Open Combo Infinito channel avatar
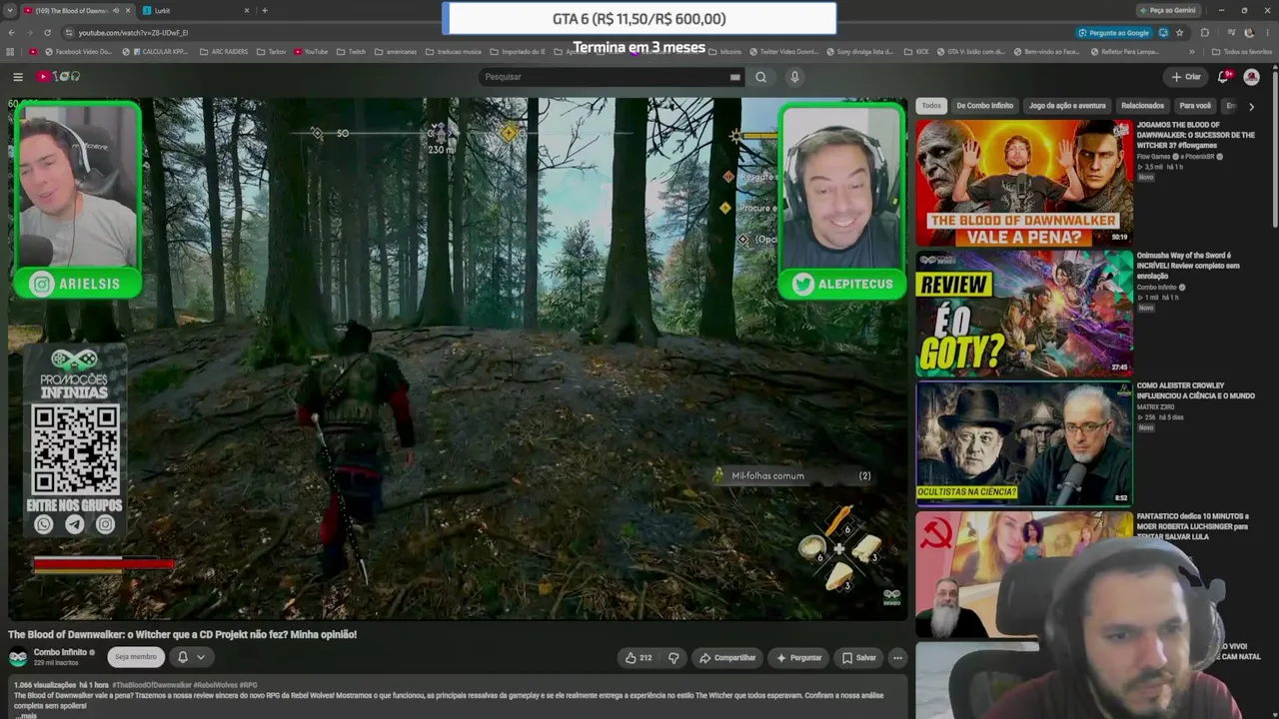 18,657
